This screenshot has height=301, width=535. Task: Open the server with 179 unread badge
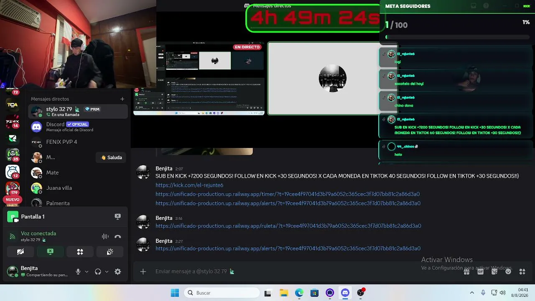pos(13,187)
